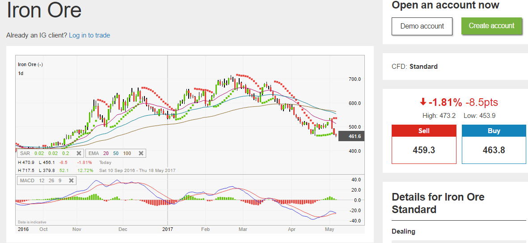
Task: Click the 1d timeframe label on chart
Action: tap(21, 73)
